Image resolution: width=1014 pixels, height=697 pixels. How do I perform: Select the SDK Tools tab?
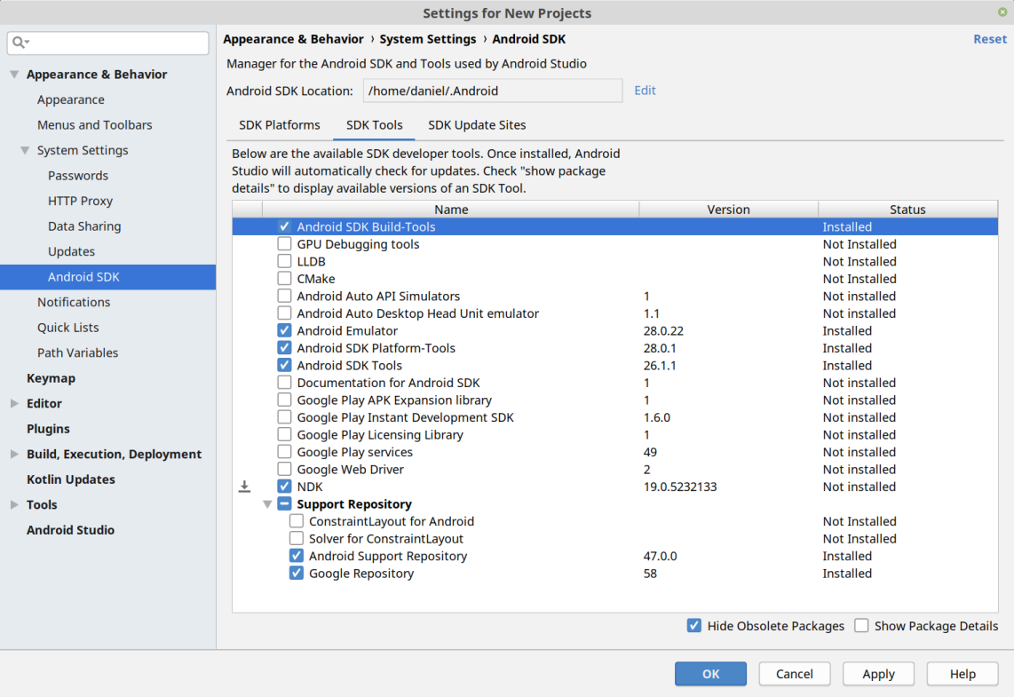click(x=375, y=125)
